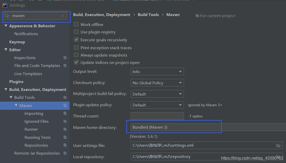Select Repositories under Maven
286x163 pixels.
(x=36, y=145)
